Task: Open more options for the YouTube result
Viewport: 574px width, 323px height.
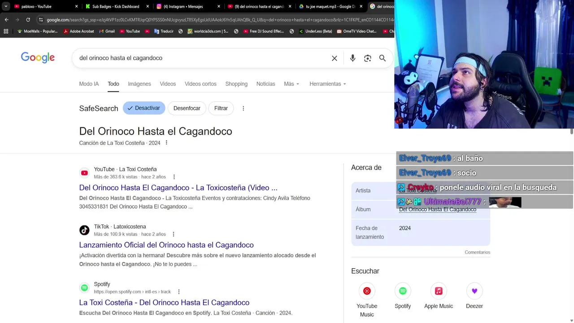Action: pos(174,177)
